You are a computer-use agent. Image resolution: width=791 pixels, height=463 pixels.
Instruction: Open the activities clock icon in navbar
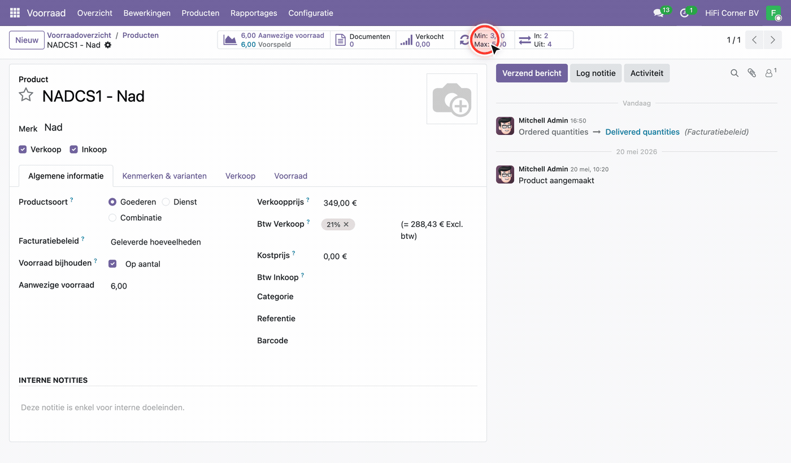pyautogui.click(x=684, y=13)
